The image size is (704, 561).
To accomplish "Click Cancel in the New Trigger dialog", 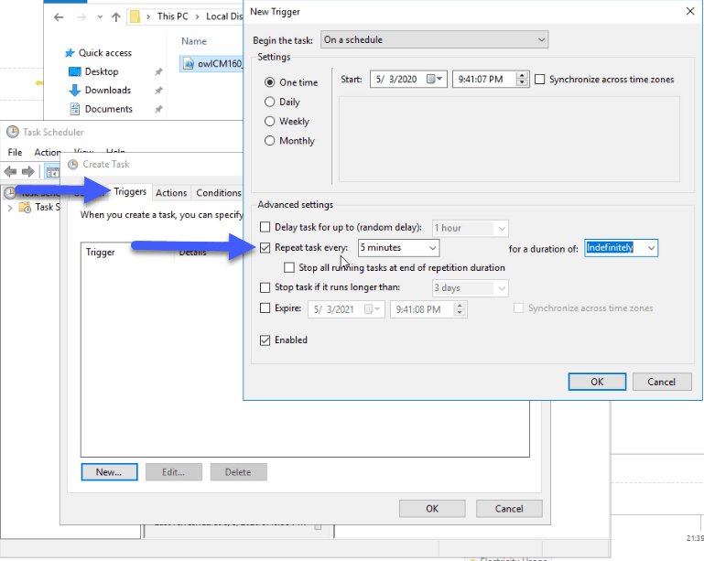I will coord(662,382).
